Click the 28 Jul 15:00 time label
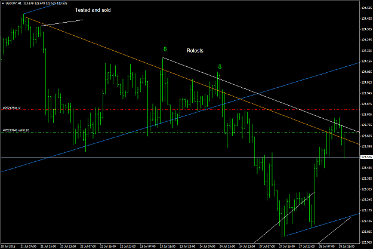The height and width of the screenshot is (249, 373). tap(347, 247)
